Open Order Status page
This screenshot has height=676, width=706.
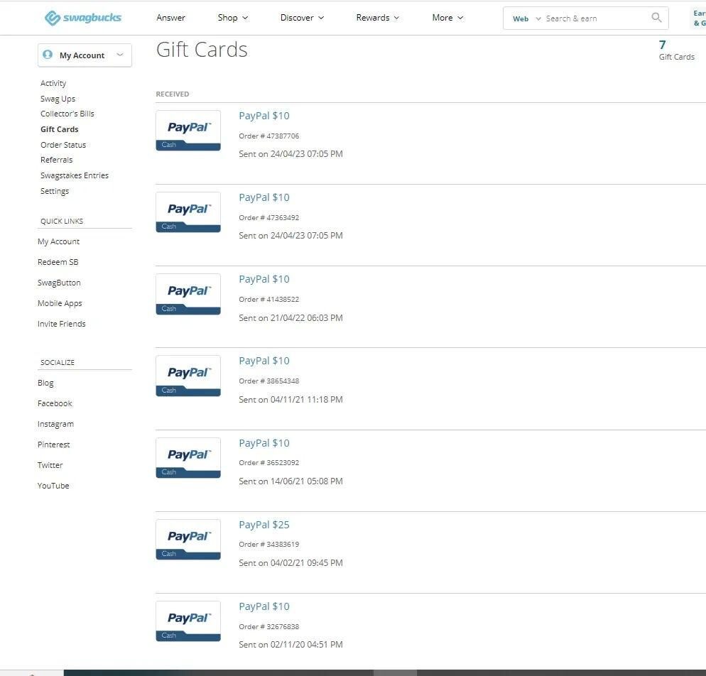click(x=63, y=144)
